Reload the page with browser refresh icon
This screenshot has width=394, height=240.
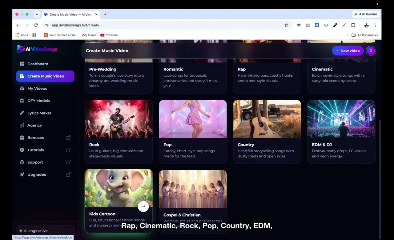[36, 25]
